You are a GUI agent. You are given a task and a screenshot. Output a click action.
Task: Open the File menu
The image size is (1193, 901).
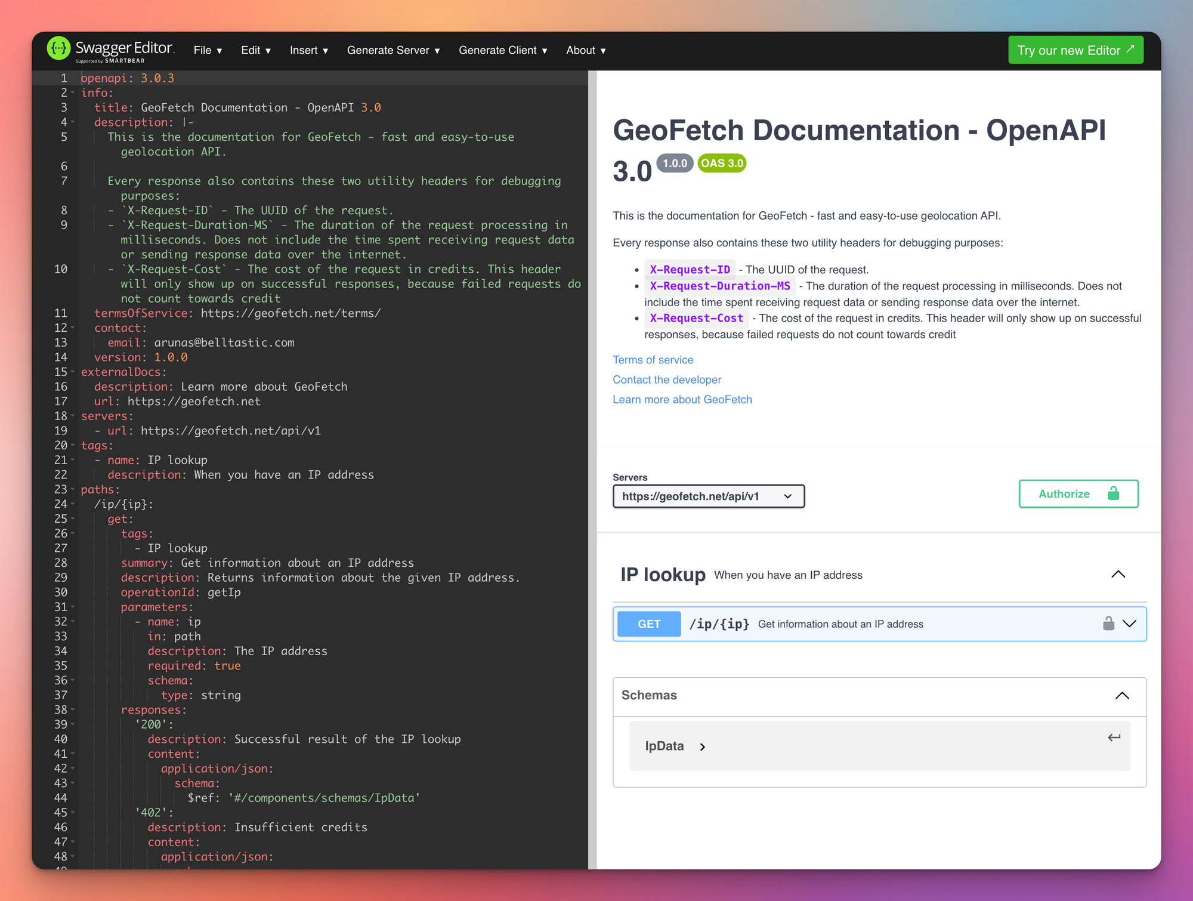point(208,51)
